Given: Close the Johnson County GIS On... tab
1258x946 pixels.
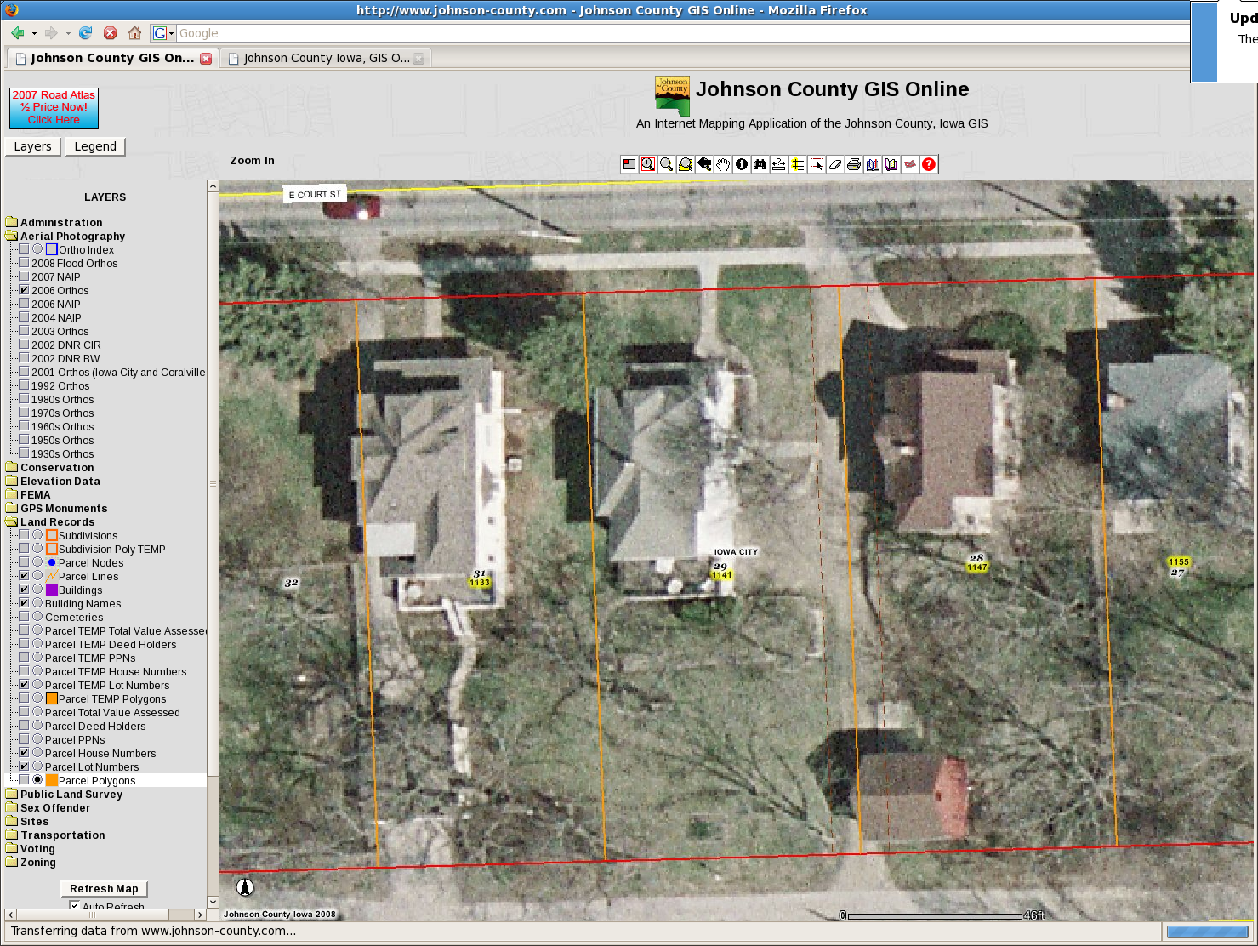Looking at the screenshot, I should [206, 59].
